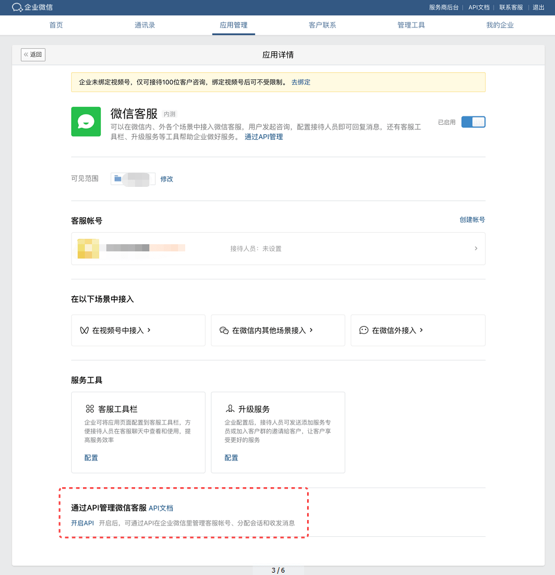Image resolution: width=555 pixels, height=575 pixels.
Task: Open the 管理工具 tab
Action: pyautogui.click(x=411, y=25)
